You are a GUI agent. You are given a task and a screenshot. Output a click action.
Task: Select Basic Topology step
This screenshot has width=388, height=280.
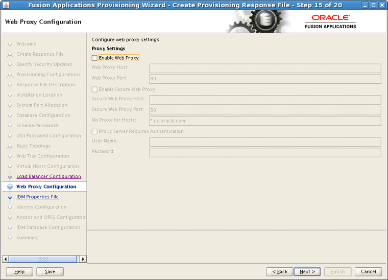[x=33, y=146]
